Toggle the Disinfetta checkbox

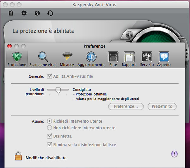(49, 136)
